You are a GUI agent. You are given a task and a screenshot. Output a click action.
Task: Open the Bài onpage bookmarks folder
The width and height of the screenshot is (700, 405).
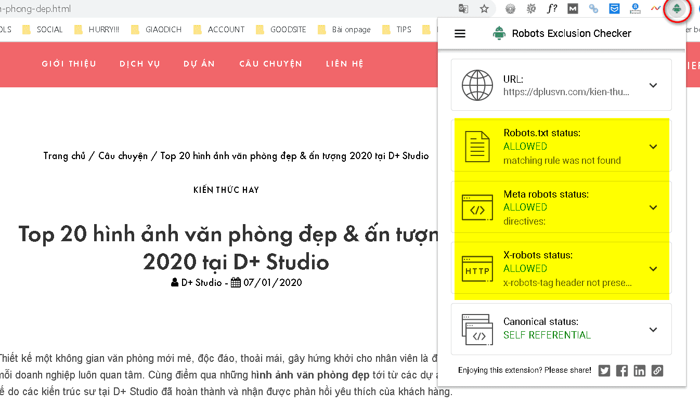pyautogui.click(x=344, y=30)
